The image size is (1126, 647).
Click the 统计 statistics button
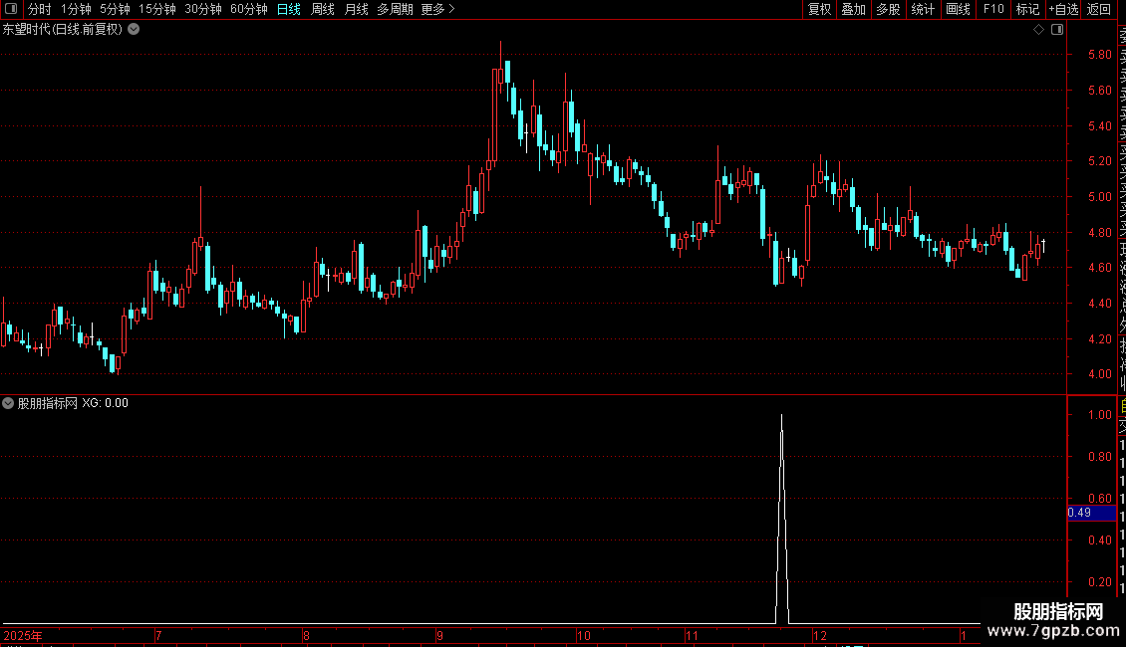coord(923,9)
